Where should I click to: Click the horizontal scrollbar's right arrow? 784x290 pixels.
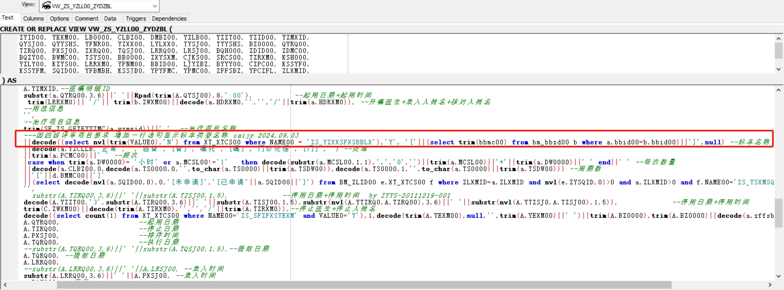[770, 285]
